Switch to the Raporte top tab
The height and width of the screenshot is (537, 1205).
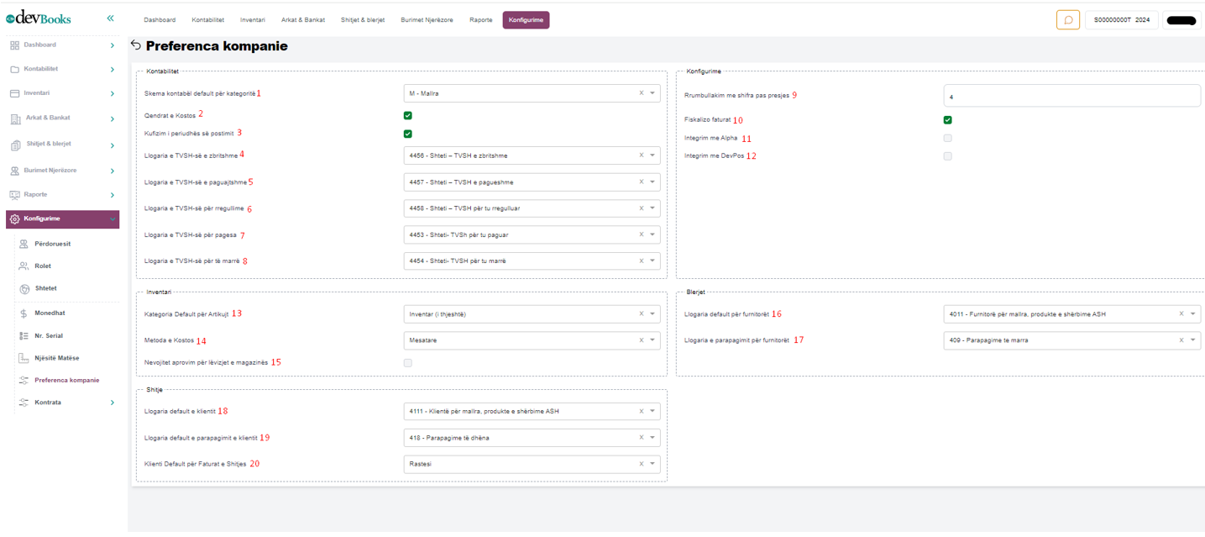click(x=481, y=20)
